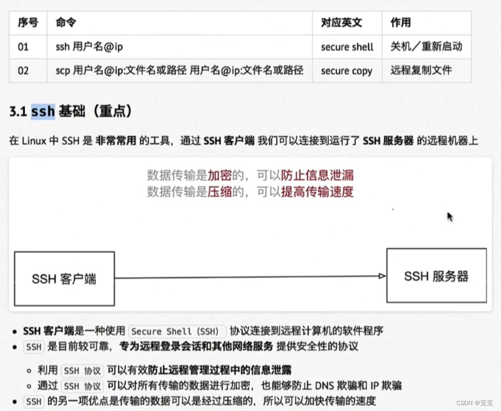The width and height of the screenshot is (501, 411).
Task: Click the 'SSH 协议' tag after '通过'
Action: click(82, 386)
